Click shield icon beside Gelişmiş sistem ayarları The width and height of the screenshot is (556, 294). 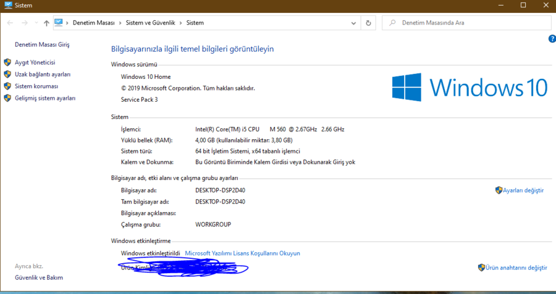7,98
